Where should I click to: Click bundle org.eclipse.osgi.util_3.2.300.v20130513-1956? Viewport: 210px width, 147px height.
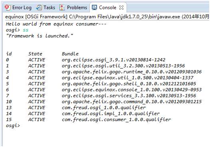coord(123,66)
